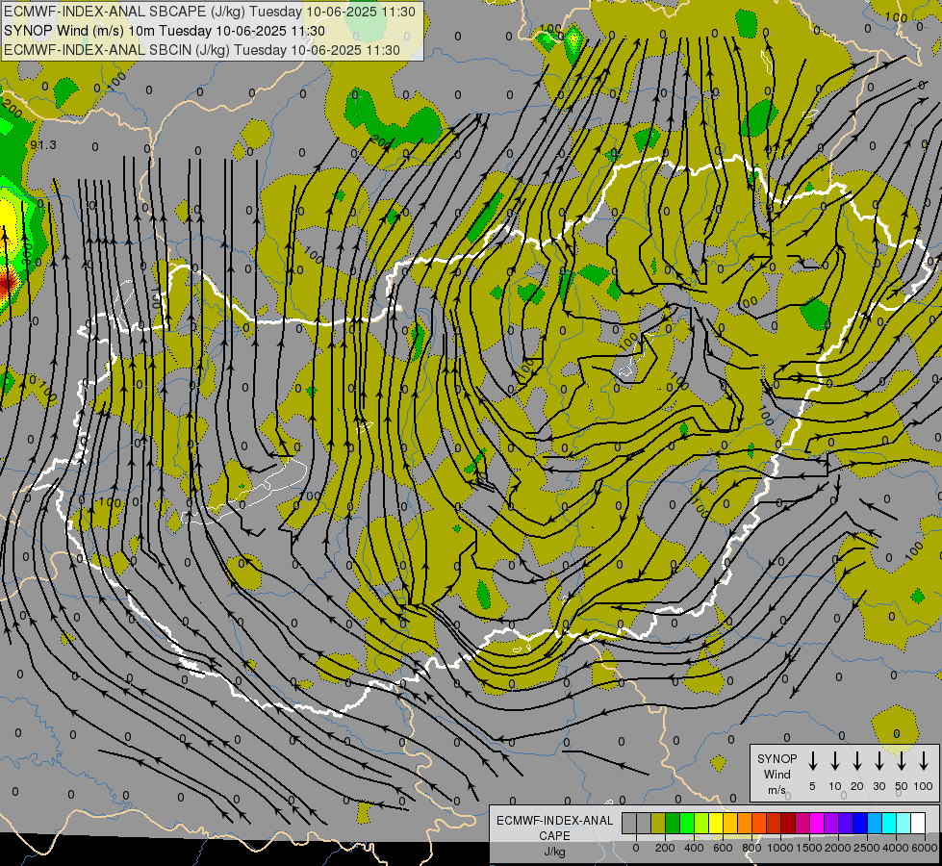The image size is (942, 866).
Task: Click the 2500 tick label on the CAPE scale
Action: 867,848
